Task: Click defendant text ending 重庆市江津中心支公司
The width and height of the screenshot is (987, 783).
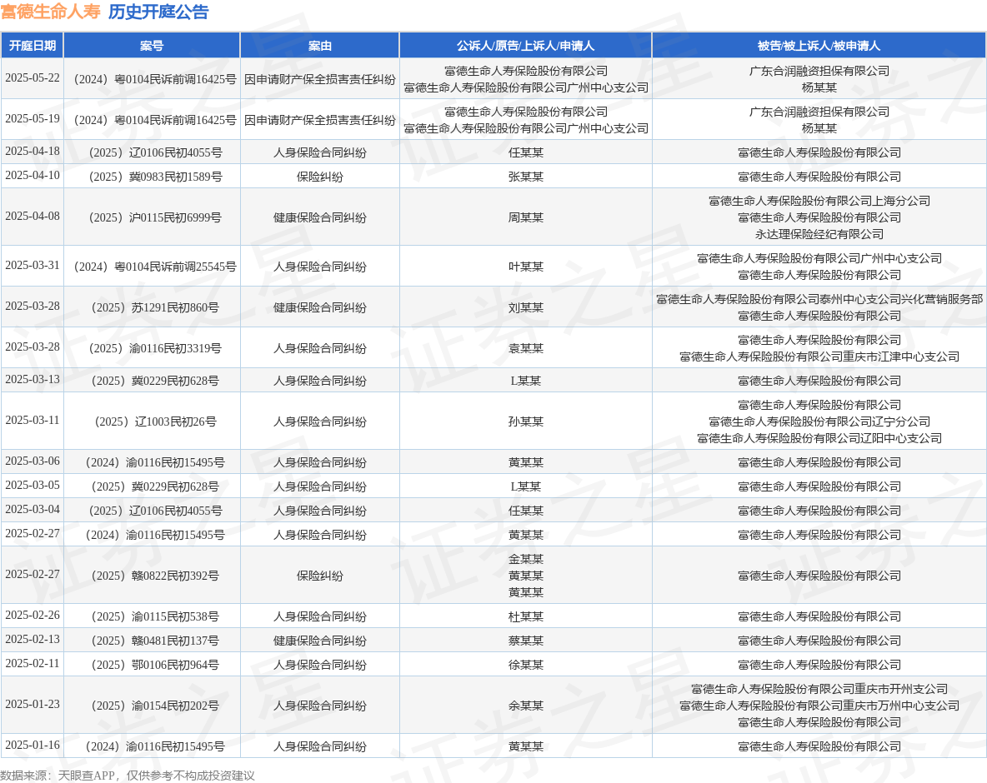Action: 819,357
